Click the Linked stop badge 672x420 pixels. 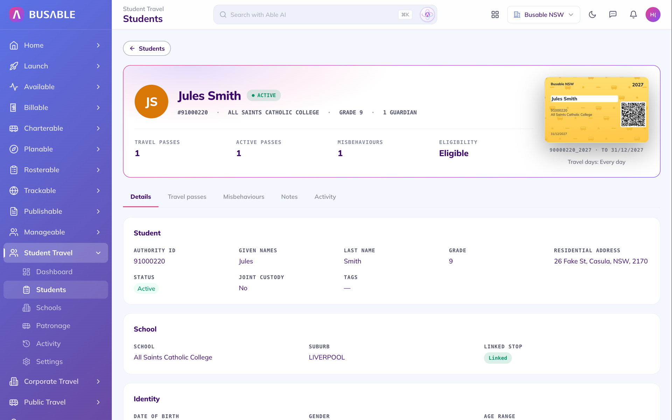point(498,358)
